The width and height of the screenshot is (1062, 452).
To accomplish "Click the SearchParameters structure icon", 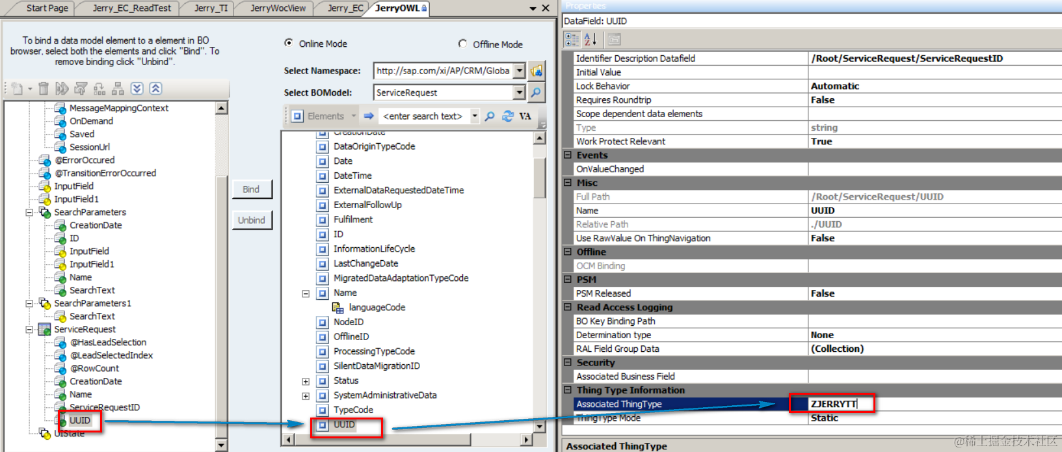I will pyautogui.click(x=45, y=212).
